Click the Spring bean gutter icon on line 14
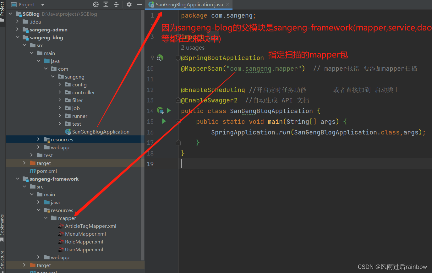This screenshot has height=273, width=432. pyautogui.click(x=160, y=111)
